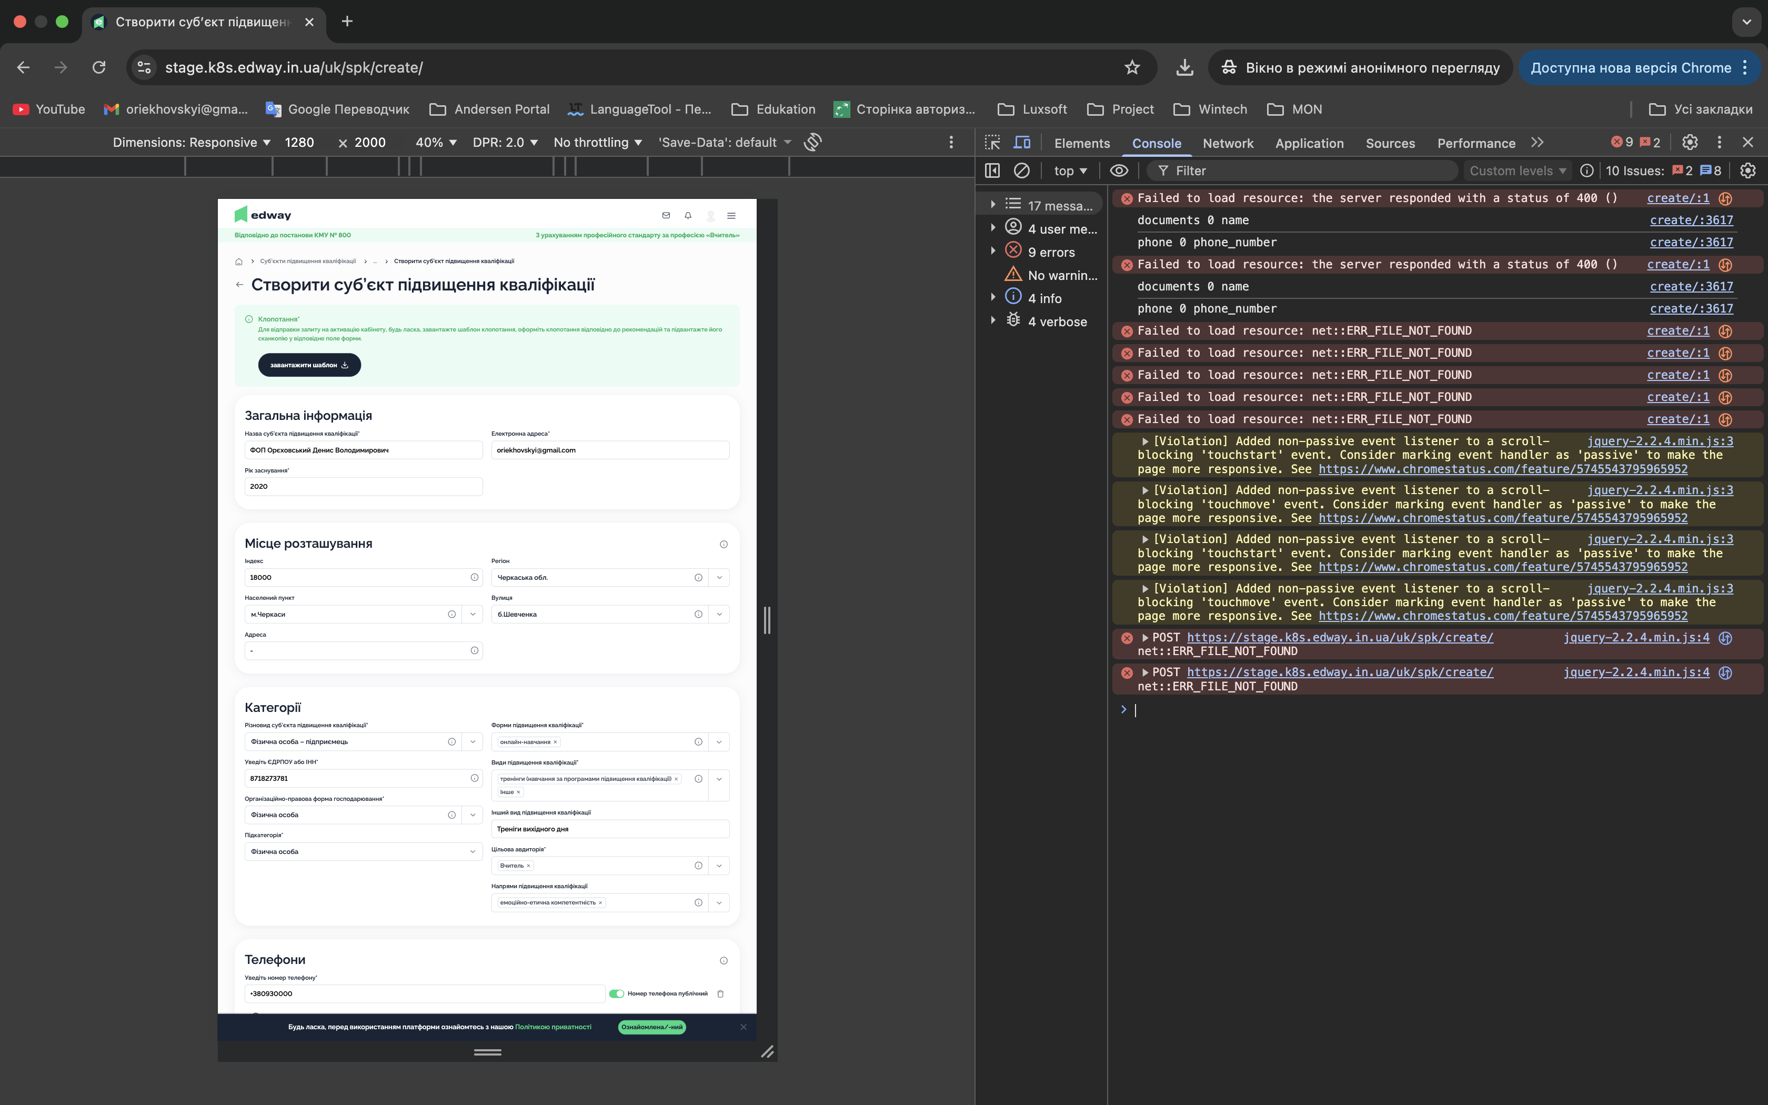
Task: Click the rotate viewport icon
Action: tap(812, 142)
